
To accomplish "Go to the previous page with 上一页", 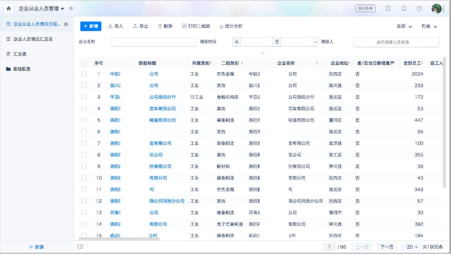I will click(x=362, y=247).
